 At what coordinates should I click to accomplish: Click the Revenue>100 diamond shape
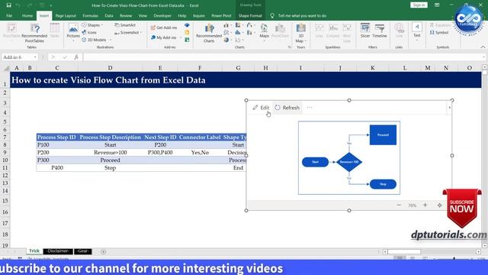click(x=349, y=162)
